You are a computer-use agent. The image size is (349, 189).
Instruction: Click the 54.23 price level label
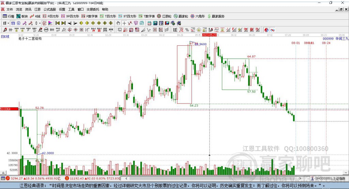pyautogui.click(x=194, y=105)
